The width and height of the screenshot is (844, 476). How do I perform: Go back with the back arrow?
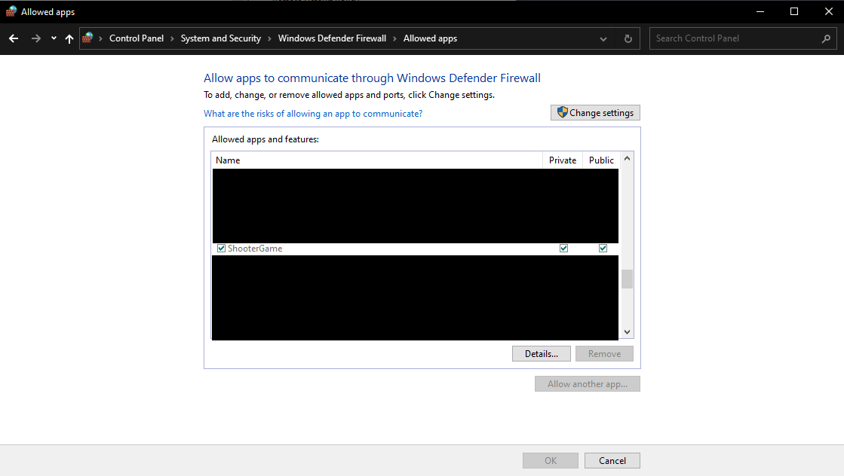coord(14,38)
